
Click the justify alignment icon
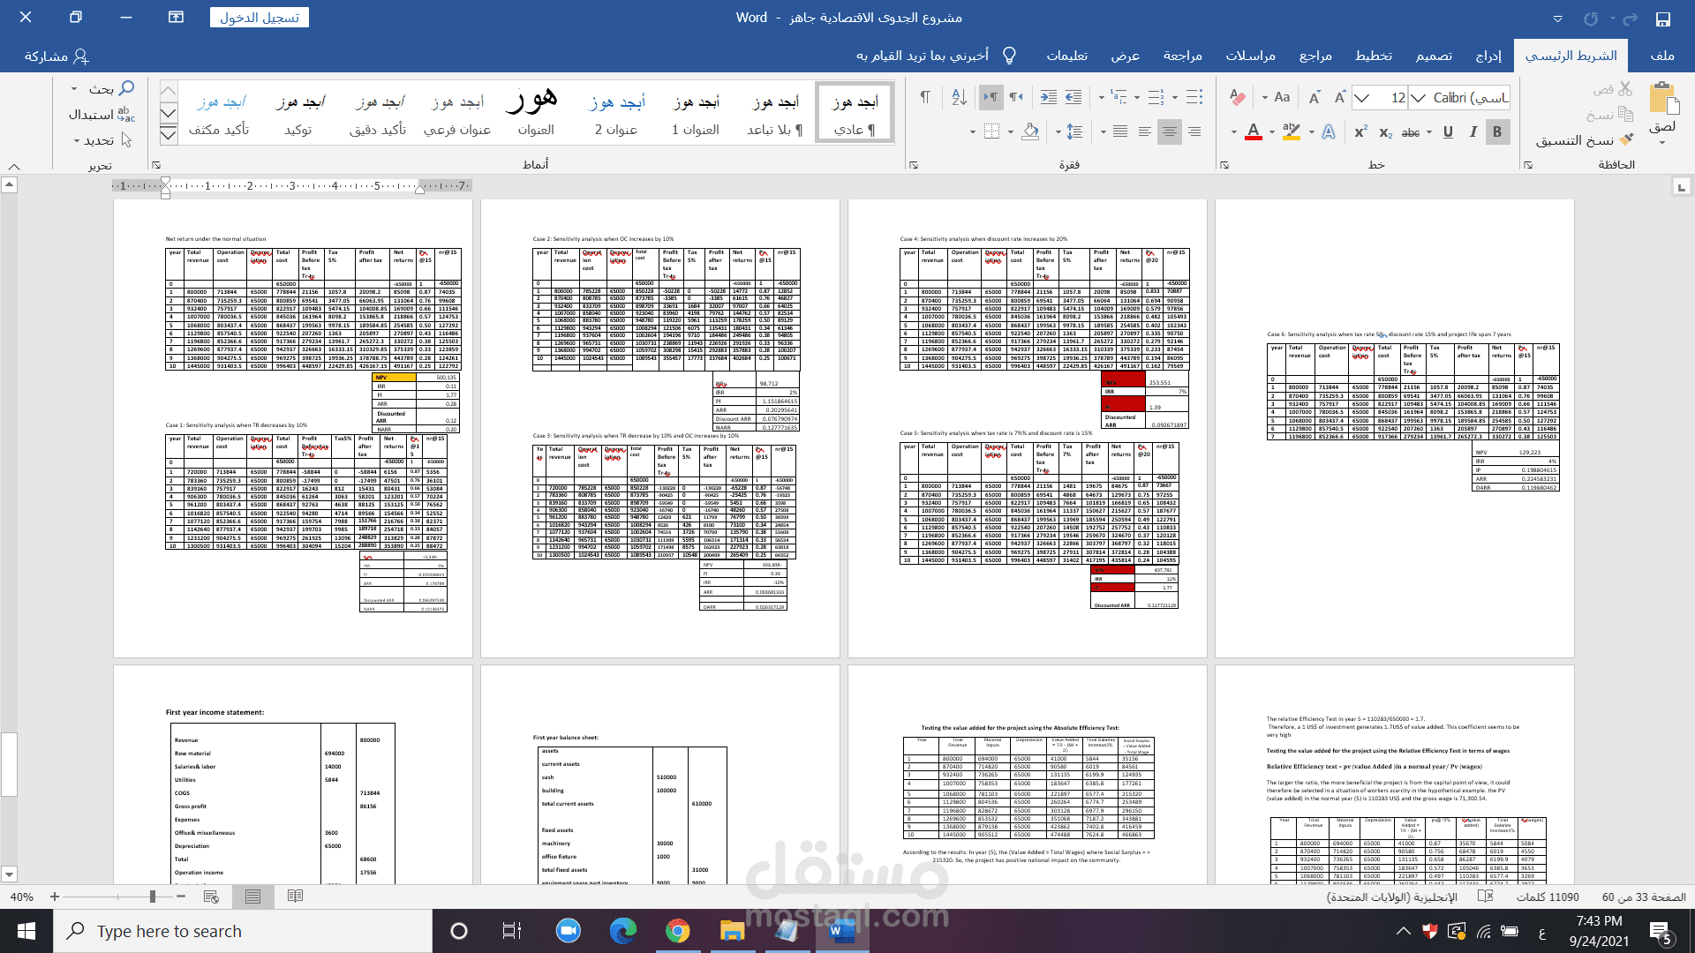tap(1120, 132)
